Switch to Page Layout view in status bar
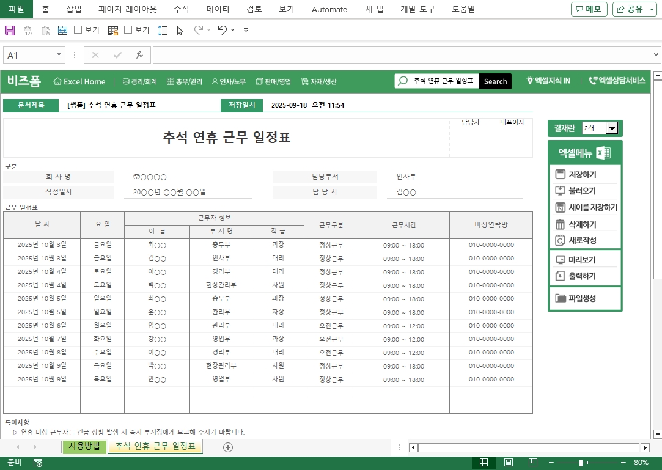 [x=508, y=463]
